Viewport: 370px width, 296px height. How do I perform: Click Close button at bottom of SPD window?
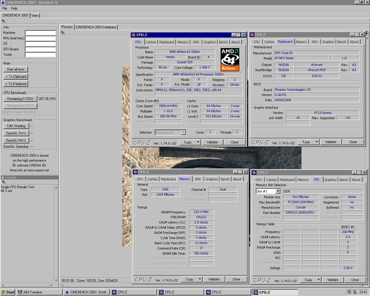pyautogui.click(x=355, y=280)
